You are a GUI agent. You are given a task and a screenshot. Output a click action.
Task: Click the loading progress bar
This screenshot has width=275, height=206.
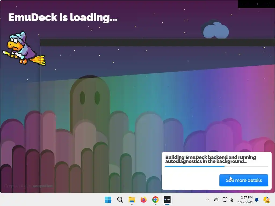click(x=217, y=167)
